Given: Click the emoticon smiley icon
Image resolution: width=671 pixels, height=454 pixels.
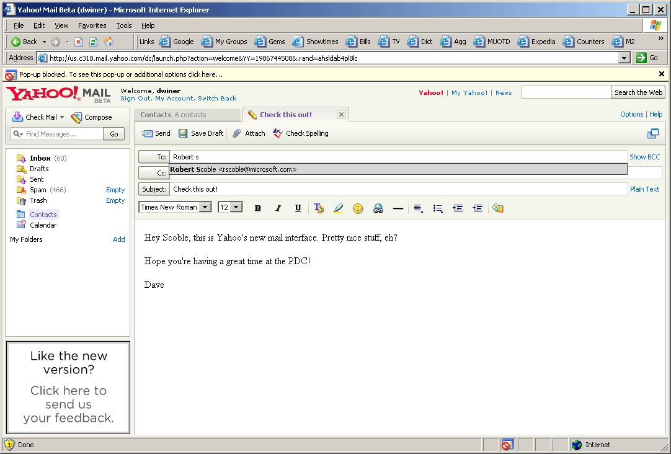Looking at the screenshot, I should click(358, 208).
